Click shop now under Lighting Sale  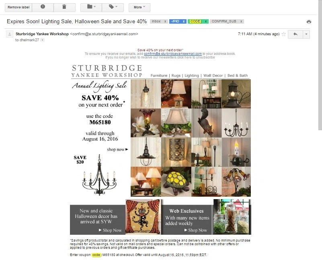click(x=117, y=149)
